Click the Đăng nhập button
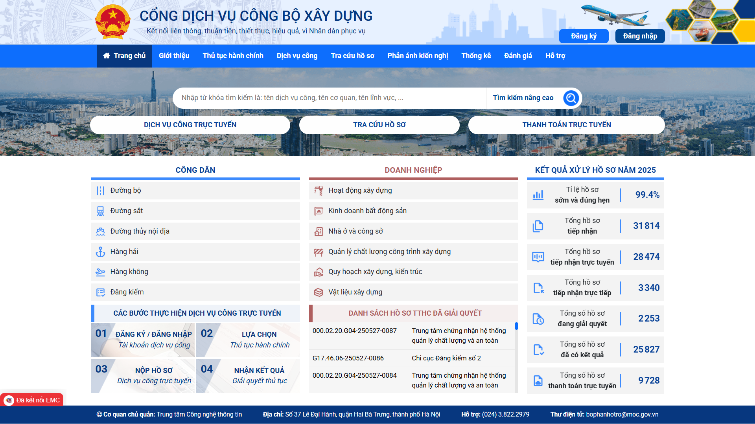 (x=640, y=36)
